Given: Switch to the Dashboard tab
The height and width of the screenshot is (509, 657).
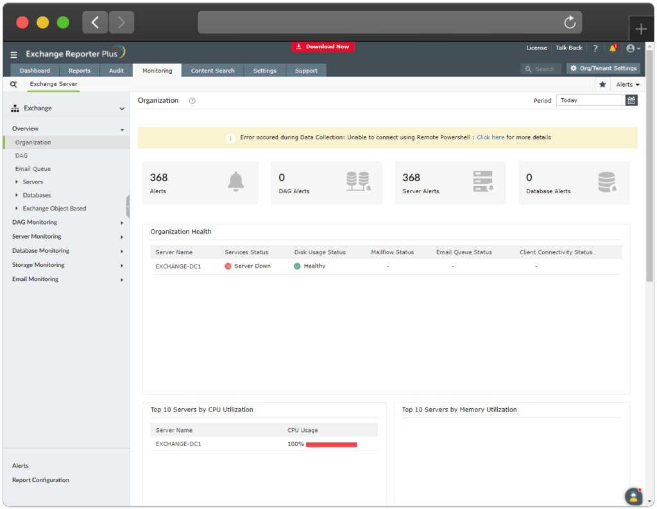Looking at the screenshot, I should [x=35, y=71].
